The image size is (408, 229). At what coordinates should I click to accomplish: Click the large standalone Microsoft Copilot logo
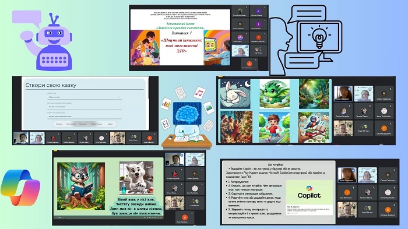point(20,187)
